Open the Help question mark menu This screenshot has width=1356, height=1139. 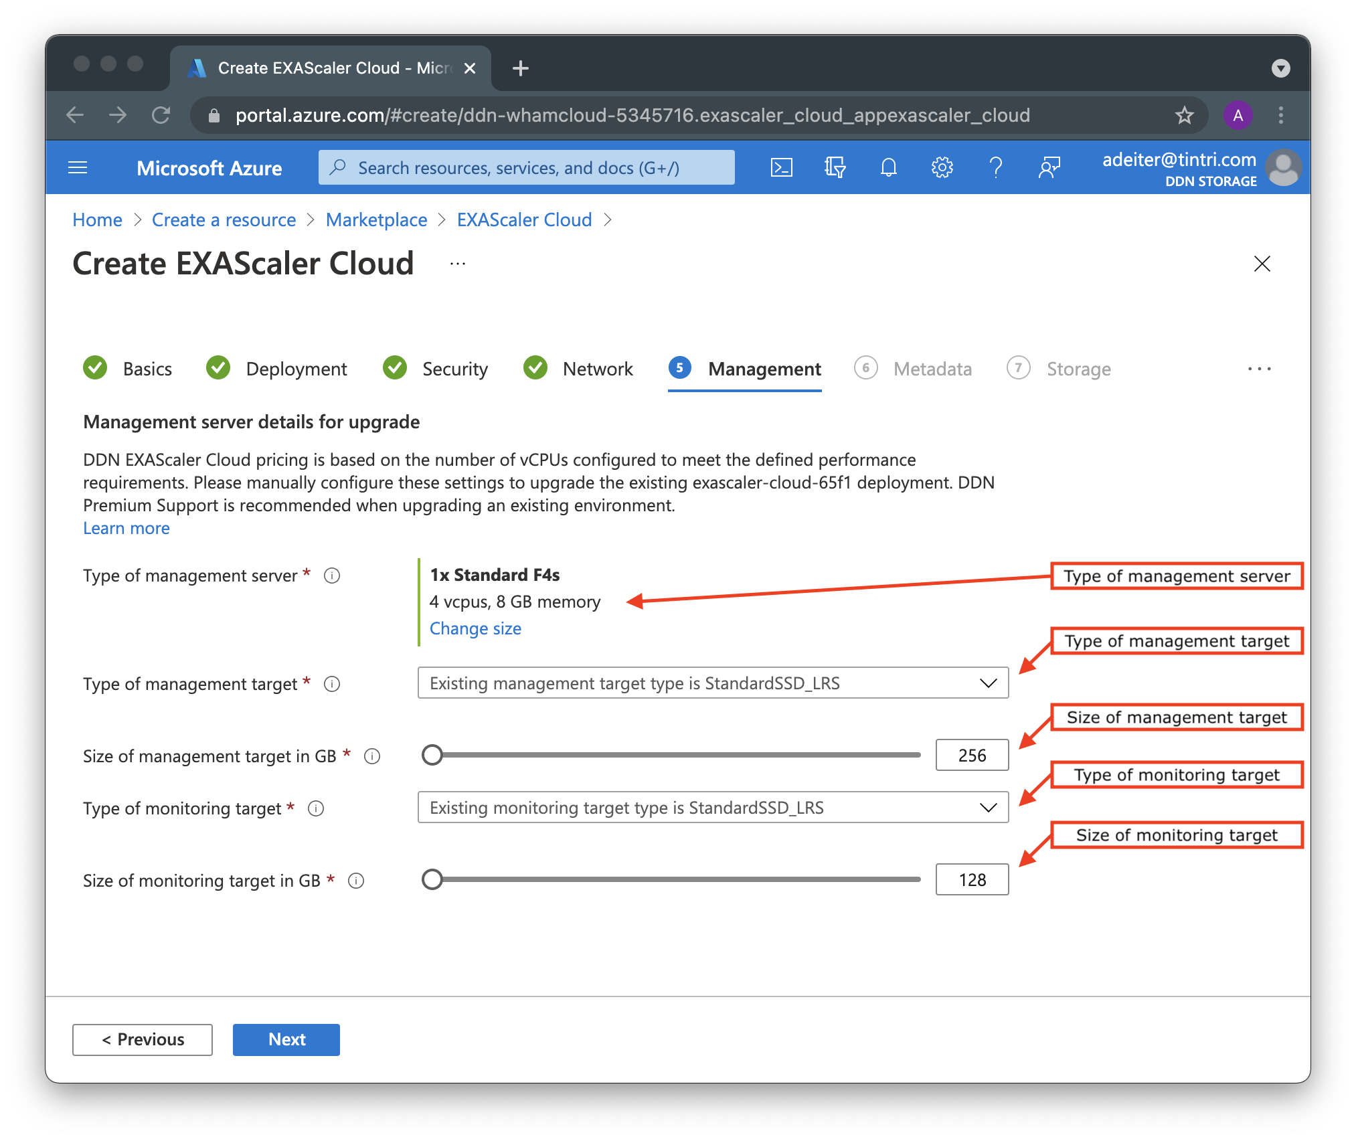995,167
